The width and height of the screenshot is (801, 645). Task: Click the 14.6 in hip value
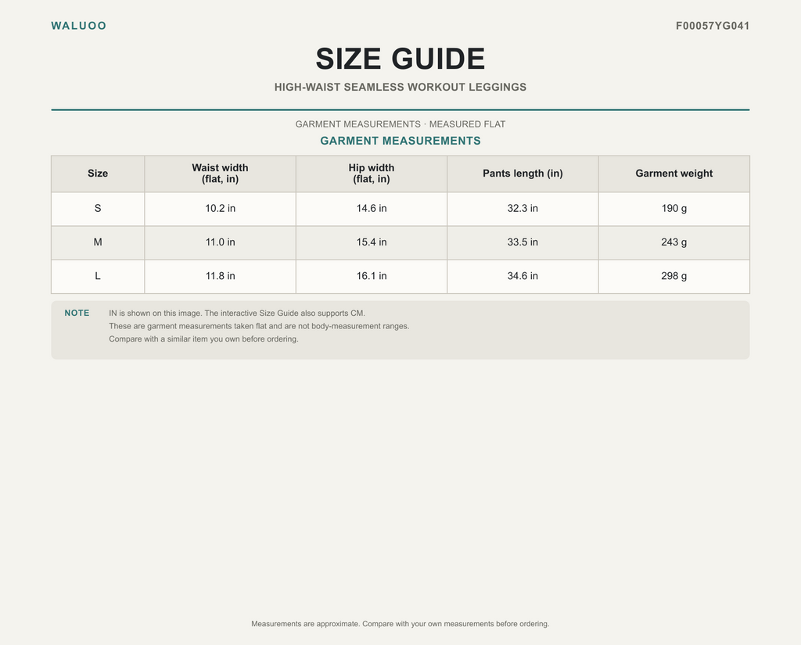click(372, 209)
